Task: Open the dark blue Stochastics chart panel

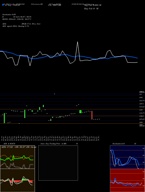Action: [x=127, y=157]
